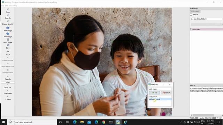
Task: Open Cortana circle in taskbar
Action: click(x=60, y=122)
